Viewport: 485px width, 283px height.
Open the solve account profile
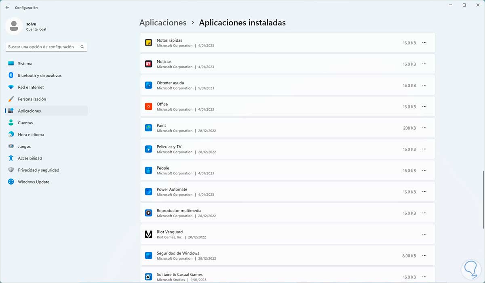tap(26, 26)
